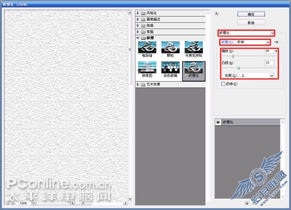This screenshot has height=210, width=291.
Task: Select the 染色玻璃 filter thumbnail
Action: (x=170, y=69)
